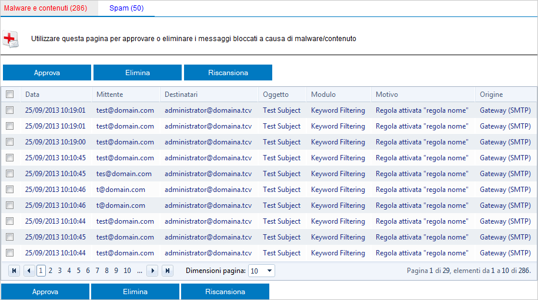This screenshot has width=538, height=300.
Task: Go to page 5 in pagination
Action: 79,271
